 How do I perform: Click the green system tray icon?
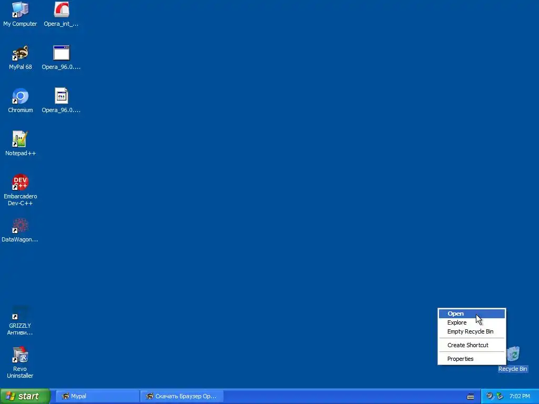[x=500, y=396]
